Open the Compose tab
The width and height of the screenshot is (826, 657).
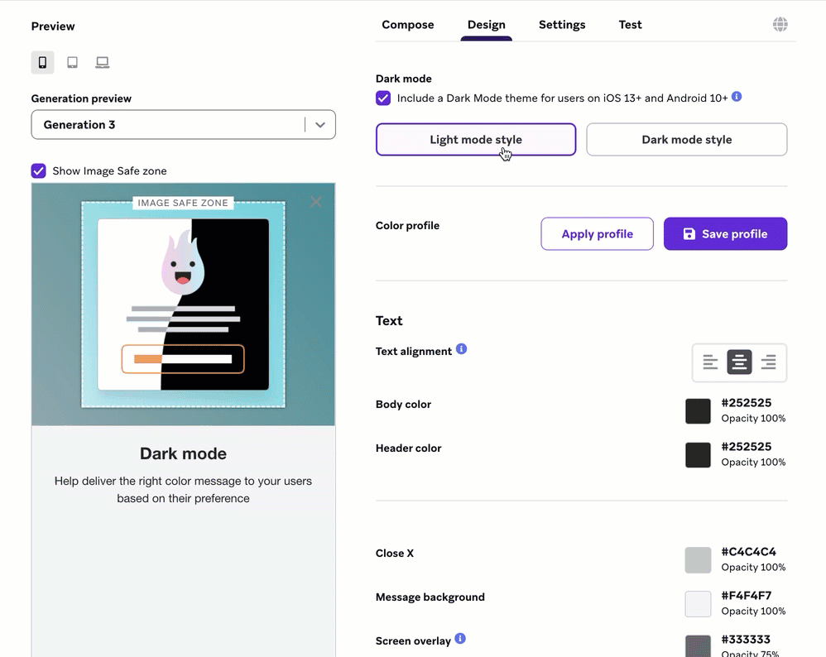pos(407,25)
